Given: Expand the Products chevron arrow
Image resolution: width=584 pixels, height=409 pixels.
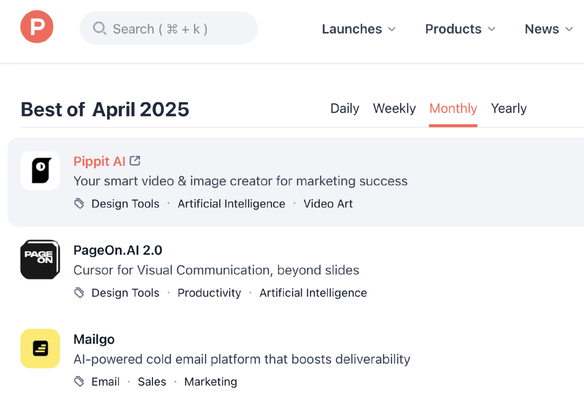Looking at the screenshot, I should pyautogui.click(x=492, y=29).
